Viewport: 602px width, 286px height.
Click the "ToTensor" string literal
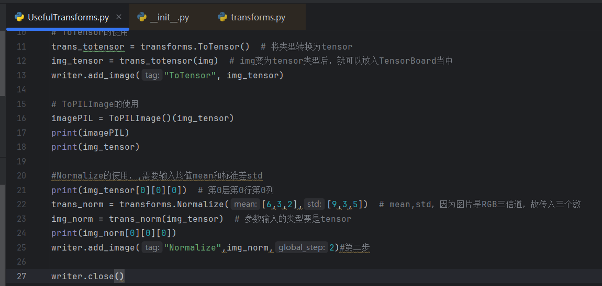point(190,76)
